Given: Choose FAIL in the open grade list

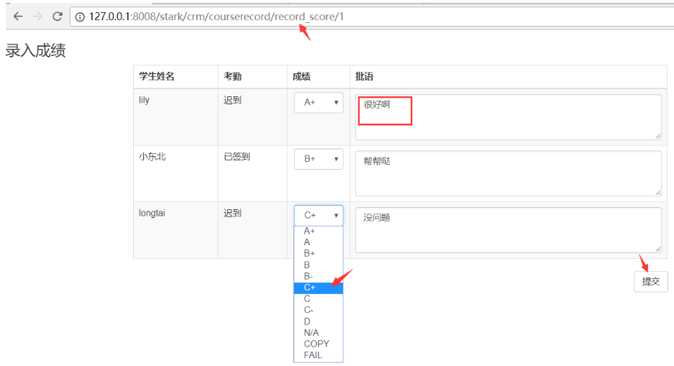Looking at the screenshot, I should tap(319, 355).
